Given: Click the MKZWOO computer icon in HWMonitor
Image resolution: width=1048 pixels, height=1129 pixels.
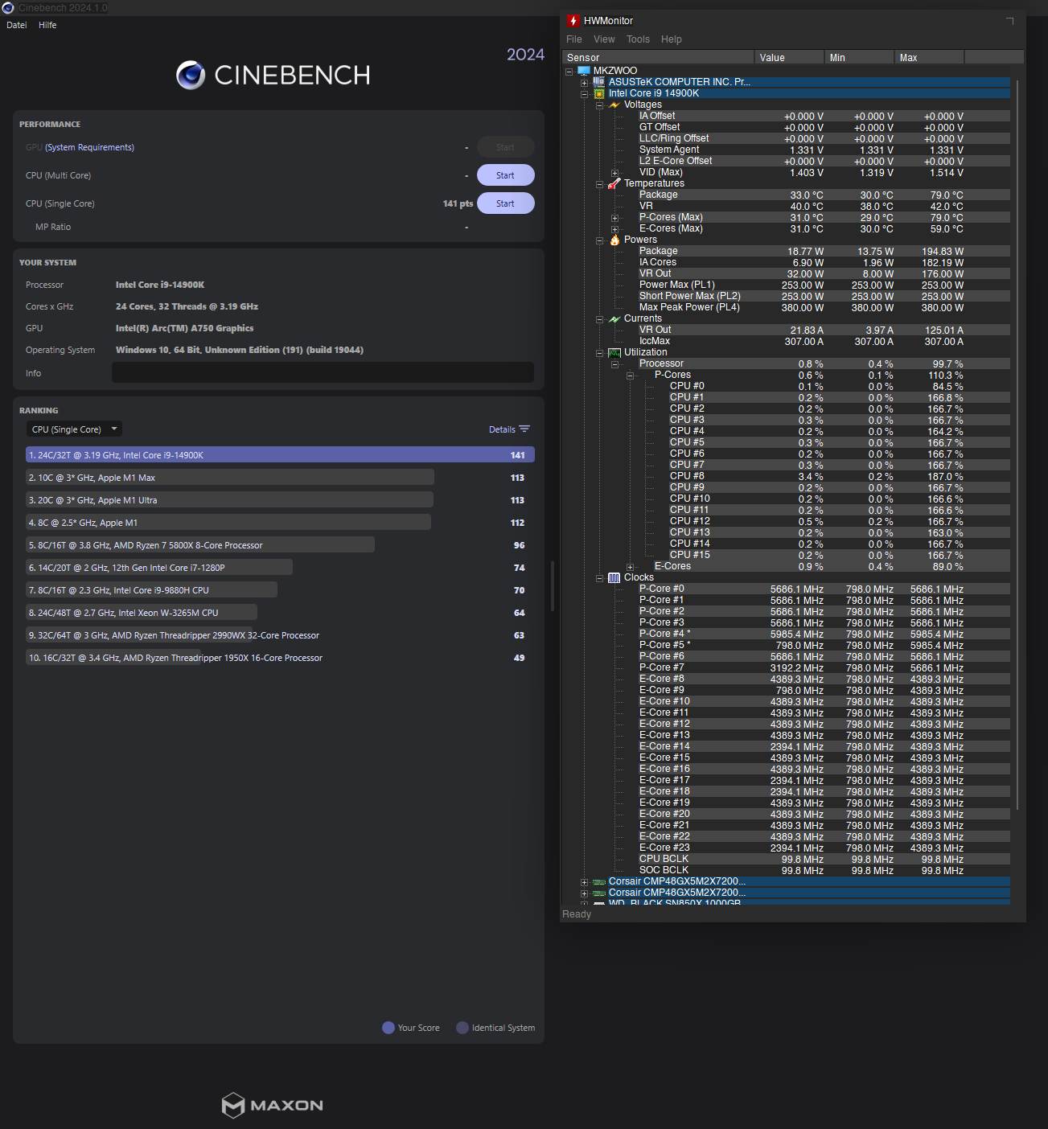Looking at the screenshot, I should coord(584,71).
